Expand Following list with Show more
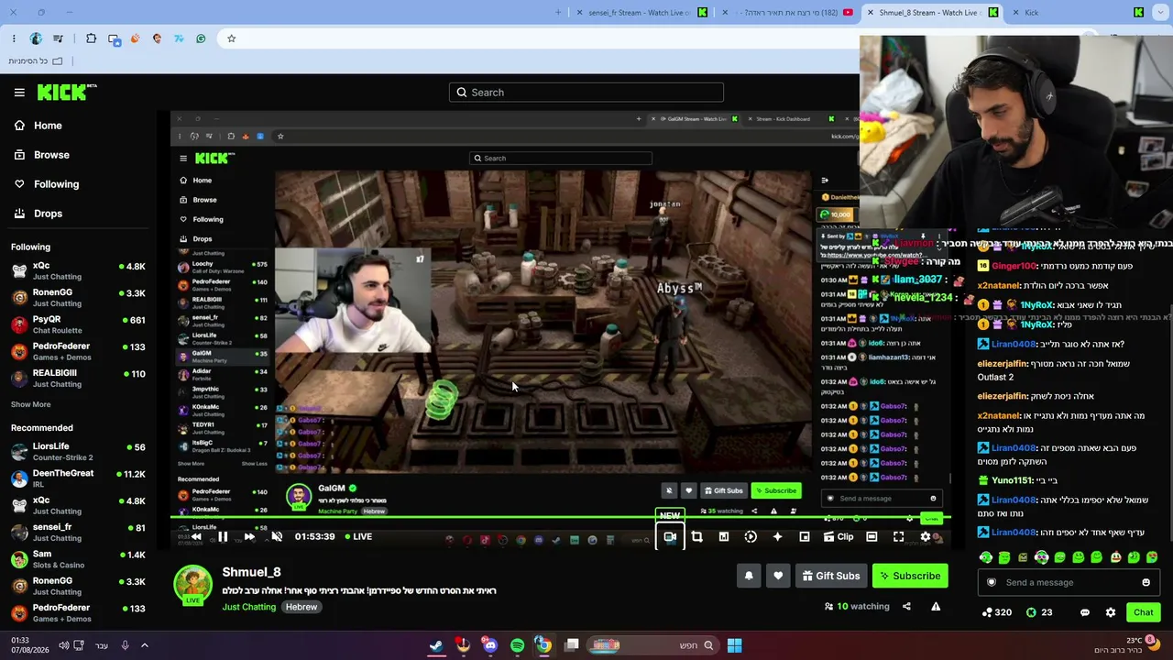Viewport: 1173px width, 660px height. point(31,404)
